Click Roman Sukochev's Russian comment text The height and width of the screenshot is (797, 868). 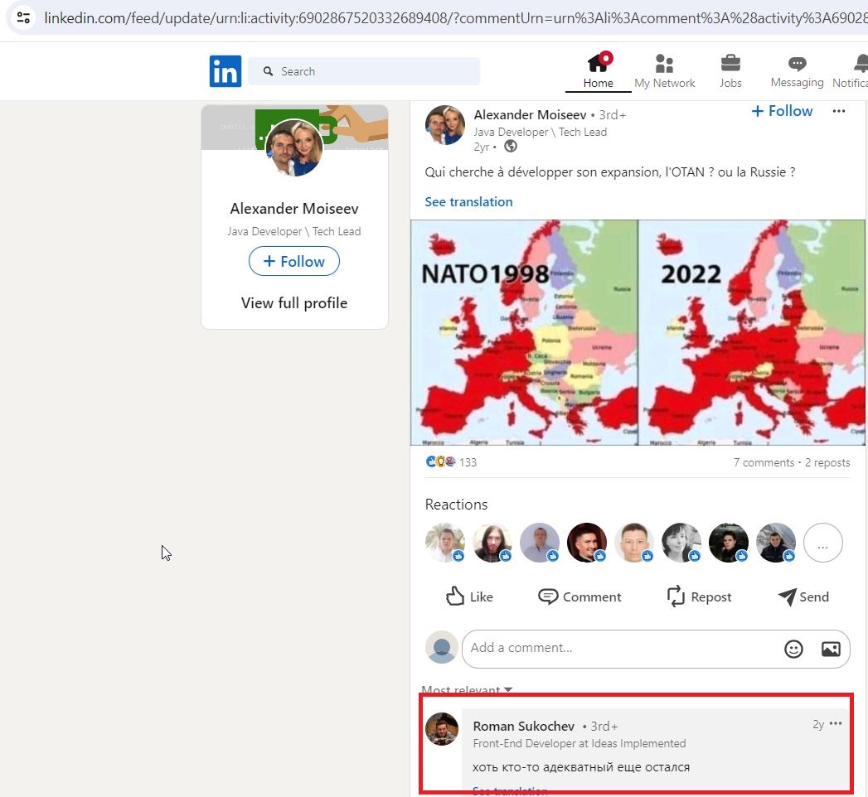pos(581,767)
